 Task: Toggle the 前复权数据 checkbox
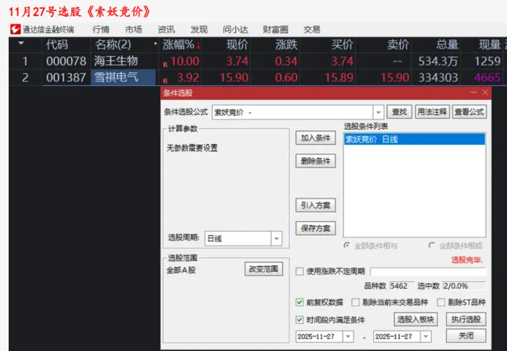[299, 302]
